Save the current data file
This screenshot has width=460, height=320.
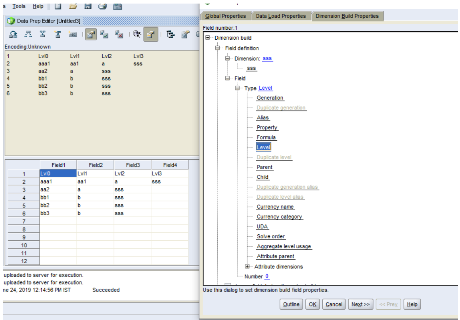(x=88, y=7)
